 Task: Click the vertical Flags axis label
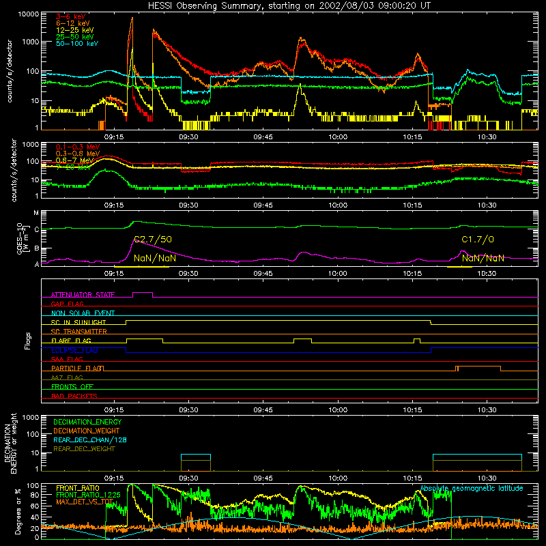tap(27, 341)
